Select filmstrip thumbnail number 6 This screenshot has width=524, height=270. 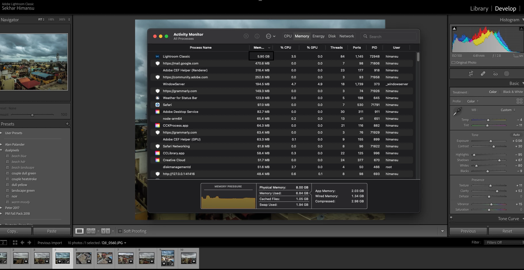click(x=105, y=258)
